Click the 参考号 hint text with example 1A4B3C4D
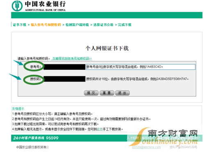The height and width of the screenshot is (152, 205). pyautogui.click(x=125, y=67)
